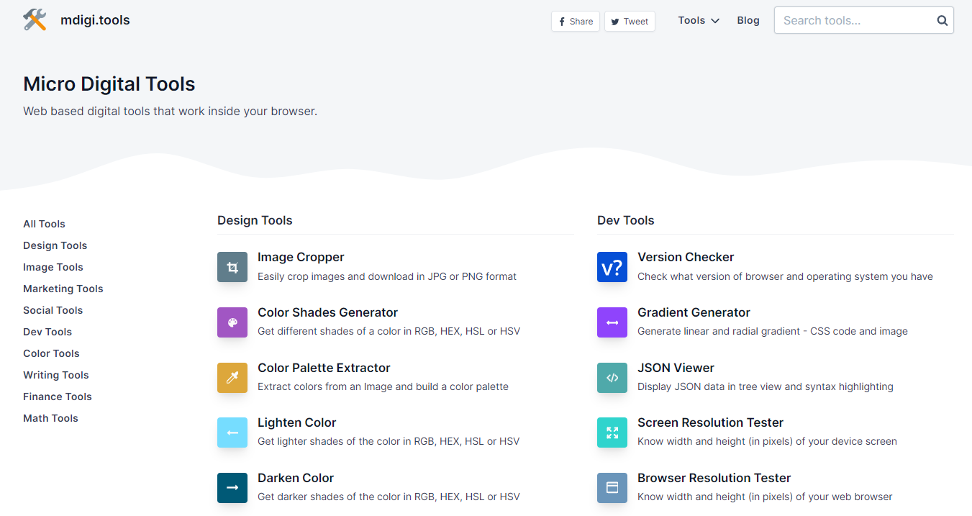The width and height of the screenshot is (972, 516).
Task: Open the Browser Resolution Tester window icon
Action: (x=612, y=488)
